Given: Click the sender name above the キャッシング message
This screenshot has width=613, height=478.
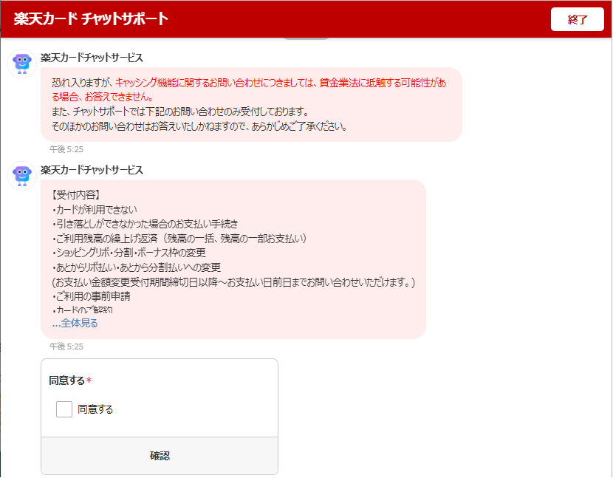Looking at the screenshot, I should [92, 58].
